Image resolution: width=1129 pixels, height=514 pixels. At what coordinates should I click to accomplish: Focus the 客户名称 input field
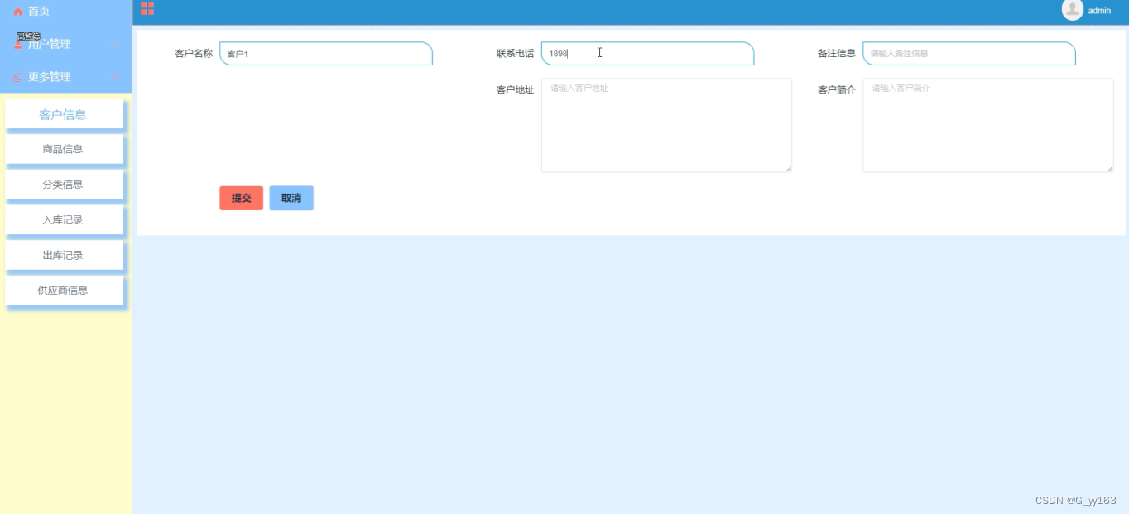click(x=326, y=54)
